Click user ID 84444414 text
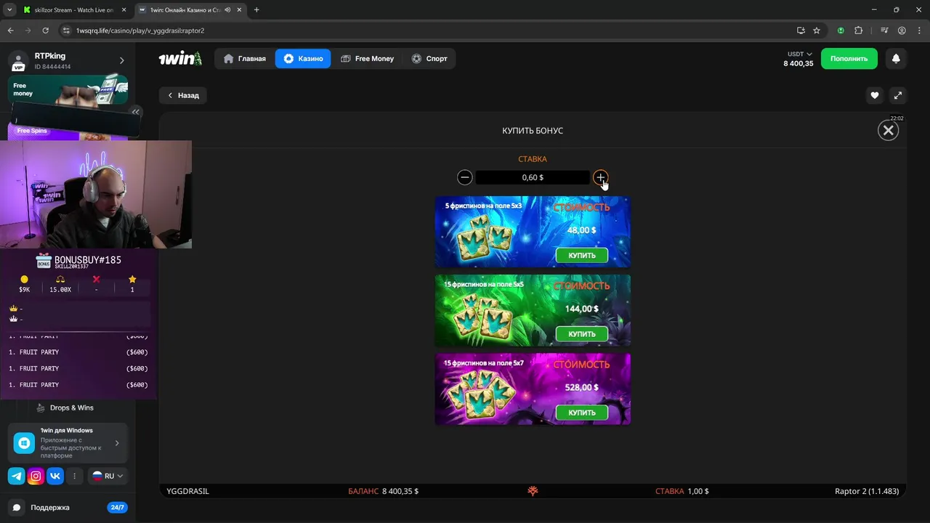 [x=53, y=67]
